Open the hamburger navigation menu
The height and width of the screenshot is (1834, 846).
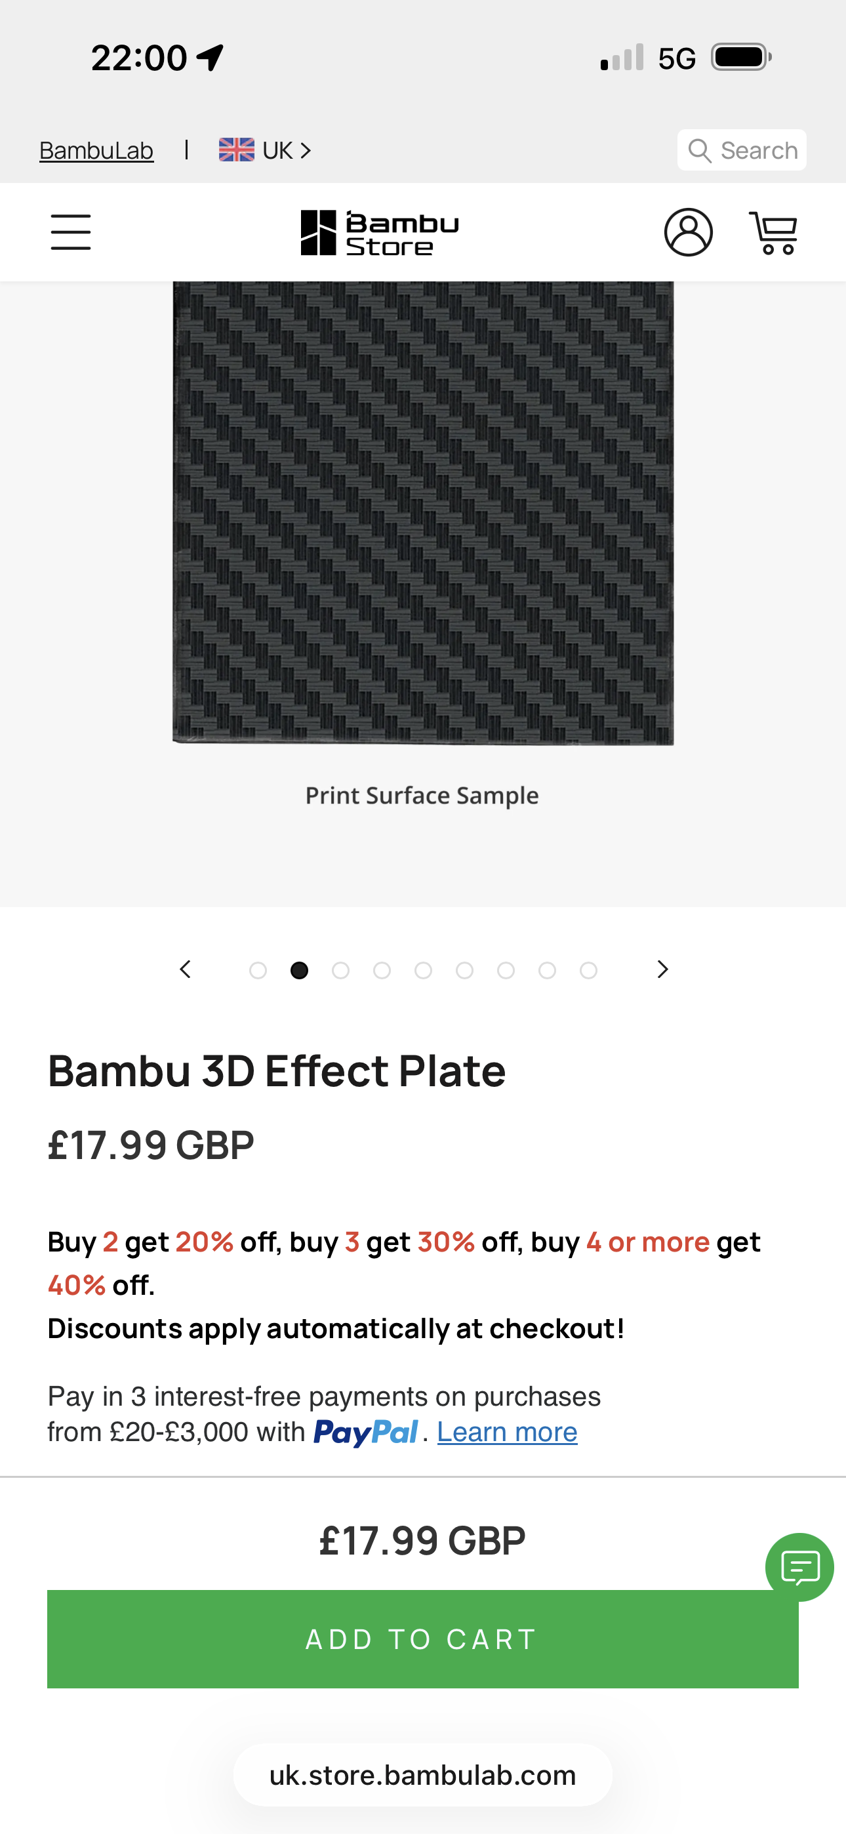[x=71, y=232]
